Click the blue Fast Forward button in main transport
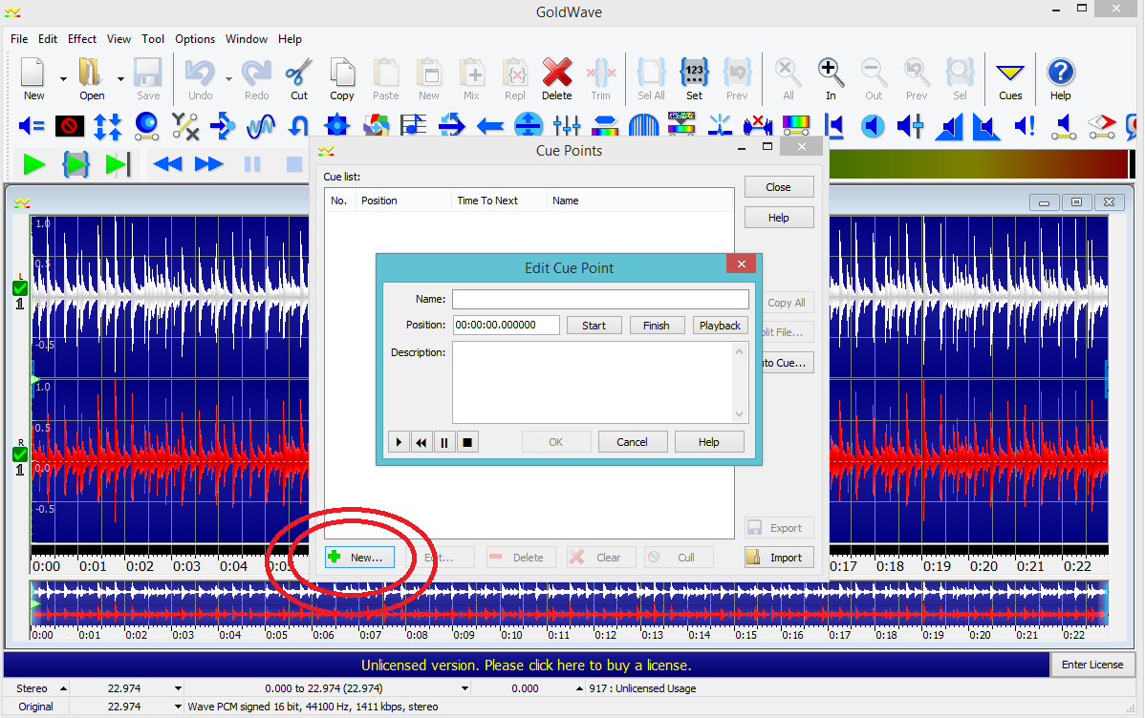 click(x=209, y=164)
